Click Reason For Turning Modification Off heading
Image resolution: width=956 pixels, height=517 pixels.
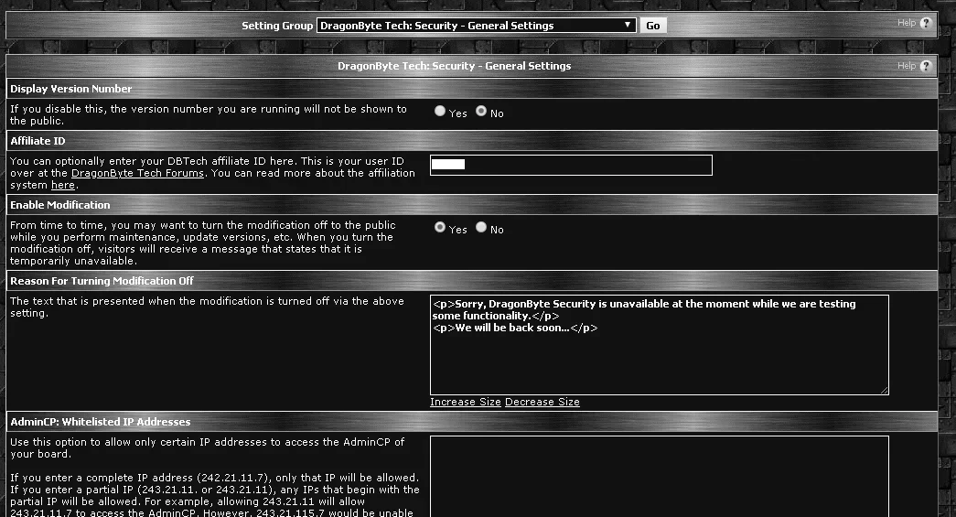point(102,281)
